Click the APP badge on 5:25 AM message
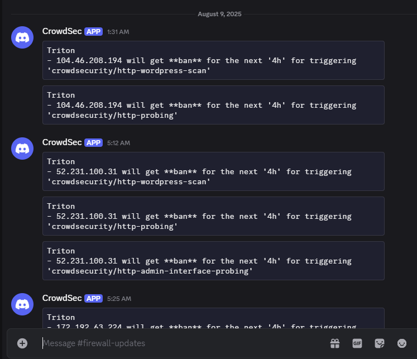Viewport: 417px width, 359px height. tap(93, 299)
